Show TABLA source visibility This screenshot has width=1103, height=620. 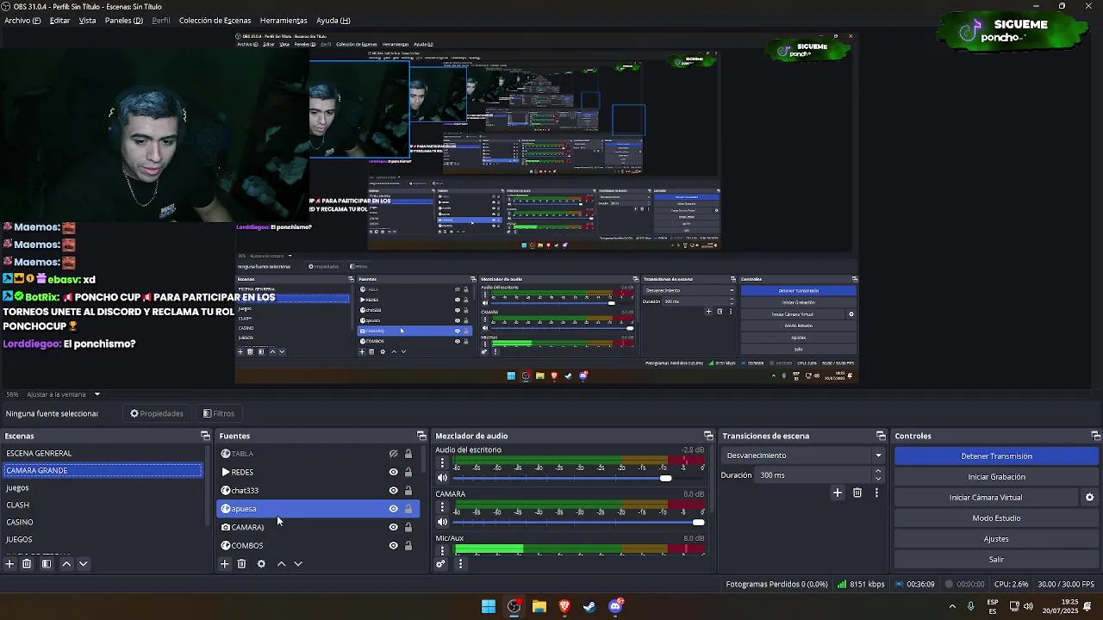coord(394,454)
